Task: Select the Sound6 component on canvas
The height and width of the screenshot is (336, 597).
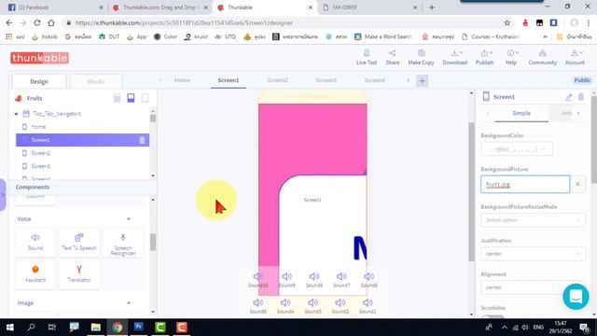Action: pyautogui.click(x=369, y=280)
